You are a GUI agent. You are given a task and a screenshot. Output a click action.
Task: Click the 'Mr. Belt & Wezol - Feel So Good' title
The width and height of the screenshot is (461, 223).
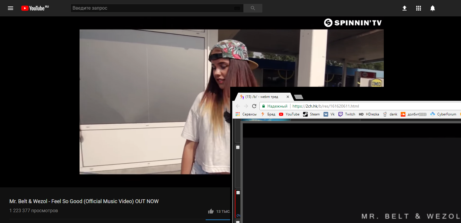pyautogui.click(x=84, y=201)
